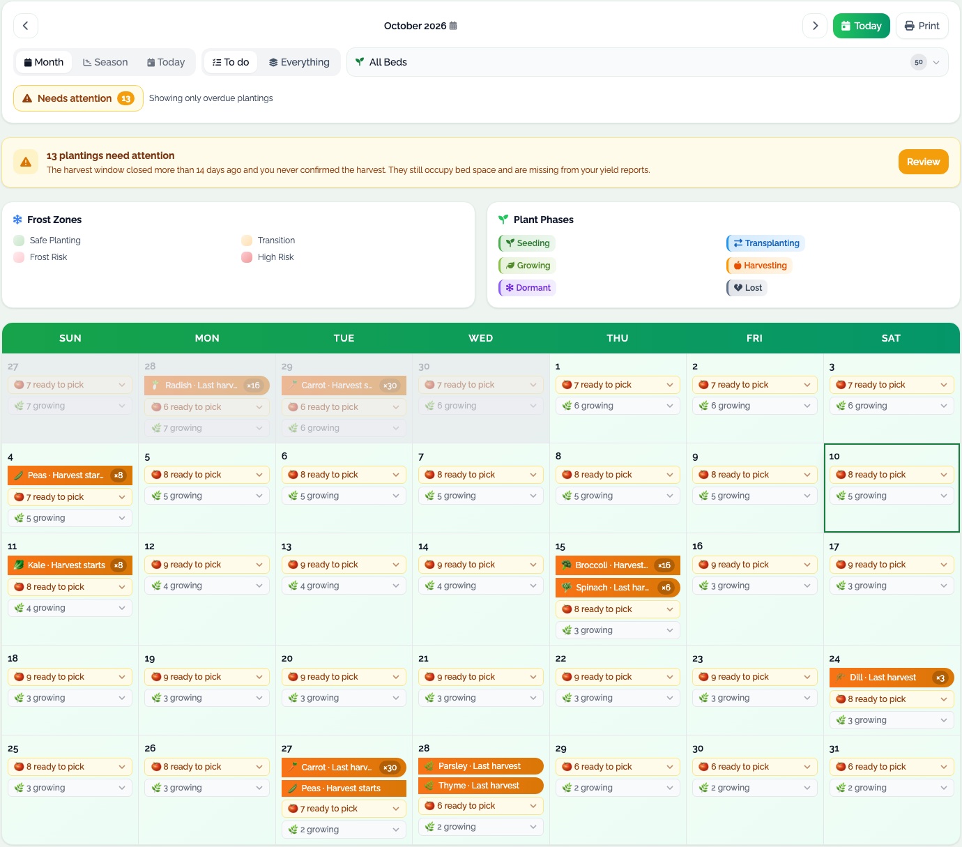The height and width of the screenshot is (847, 962).
Task: Switch to the Today view tab
Action: 166,62
